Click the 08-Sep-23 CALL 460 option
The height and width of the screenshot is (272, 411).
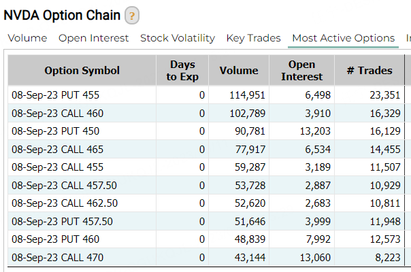57,114
